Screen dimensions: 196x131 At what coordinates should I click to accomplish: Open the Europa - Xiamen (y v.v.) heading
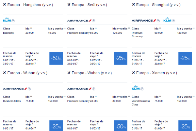156,73
